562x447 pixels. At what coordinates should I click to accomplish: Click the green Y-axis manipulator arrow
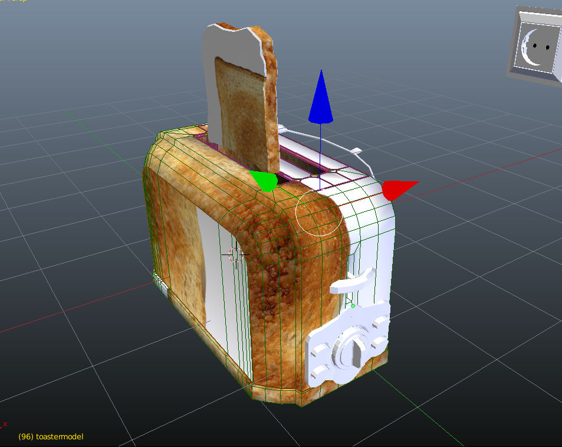(264, 181)
